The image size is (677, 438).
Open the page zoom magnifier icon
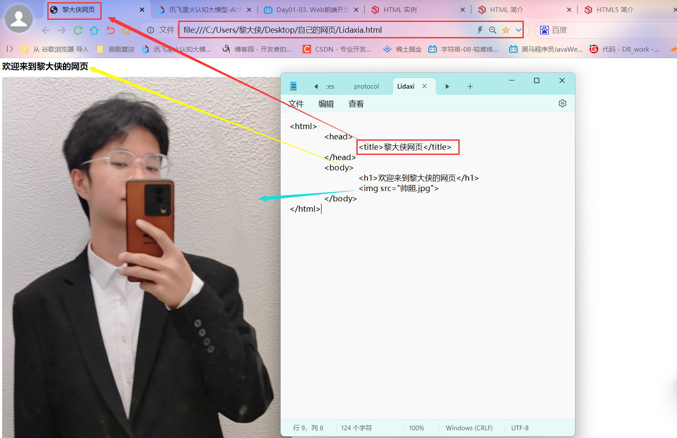[493, 30]
